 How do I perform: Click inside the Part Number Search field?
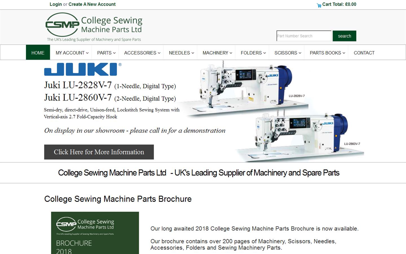coord(304,36)
